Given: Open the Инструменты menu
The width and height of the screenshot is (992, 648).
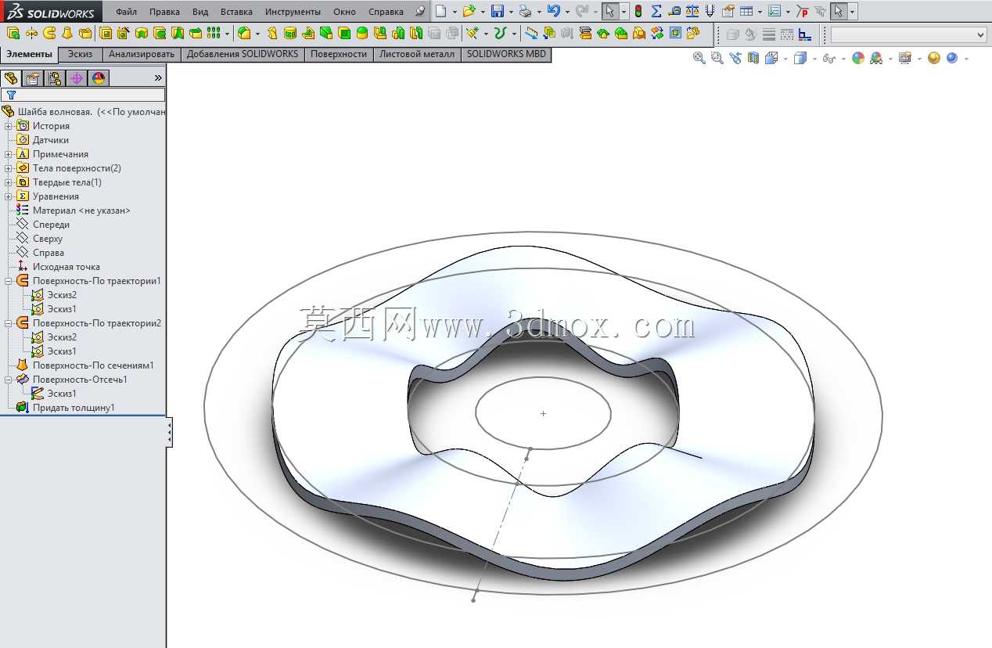Looking at the screenshot, I should pos(293,12).
